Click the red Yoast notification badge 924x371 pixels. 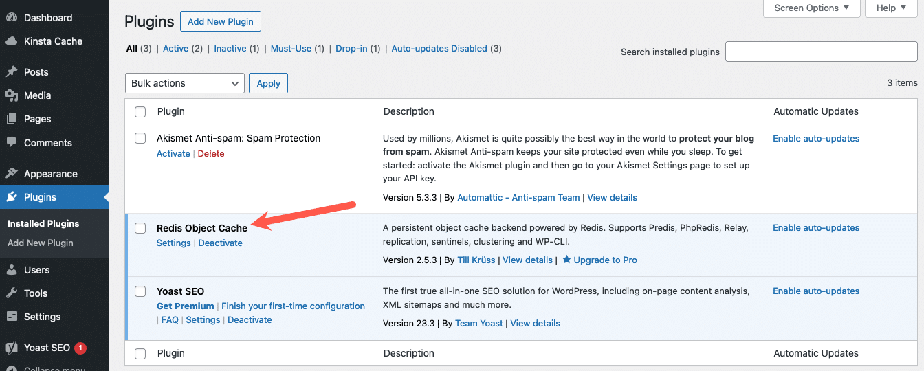[x=80, y=348]
